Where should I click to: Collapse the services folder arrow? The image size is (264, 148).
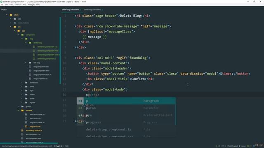[x=18, y=111]
